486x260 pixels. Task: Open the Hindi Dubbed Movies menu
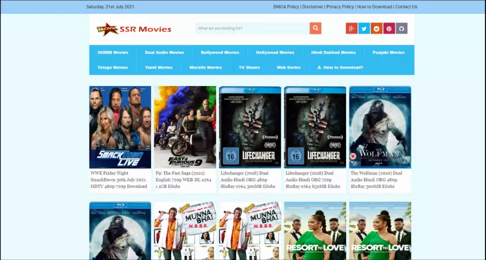pos(333,53)
